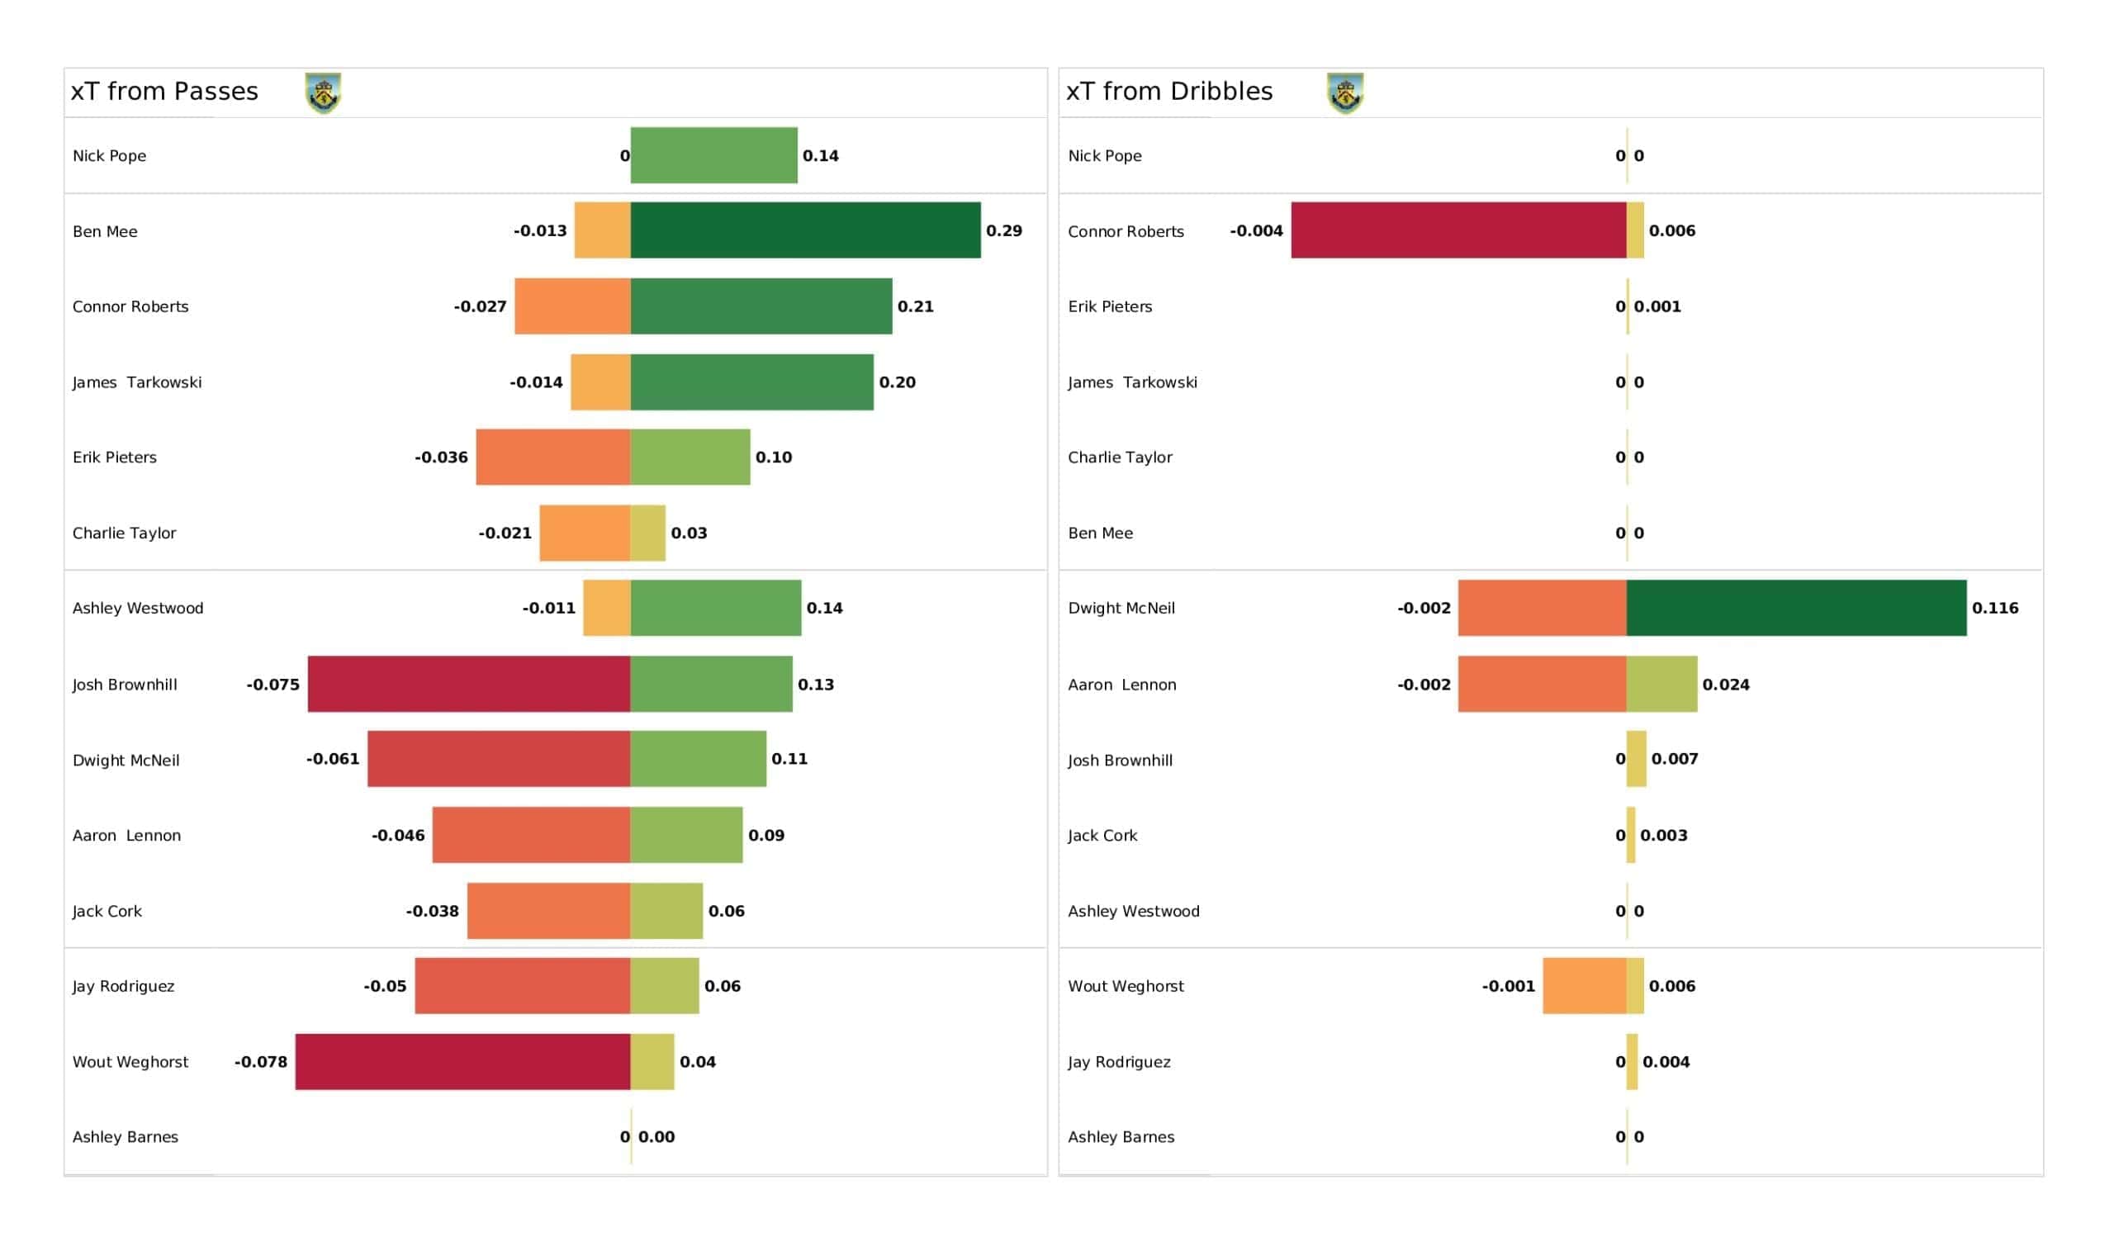This screenshot has width=2114, height=1242.
Task: Click the Ashley Barnes label in passes chart
Action: coord(125,1137)
